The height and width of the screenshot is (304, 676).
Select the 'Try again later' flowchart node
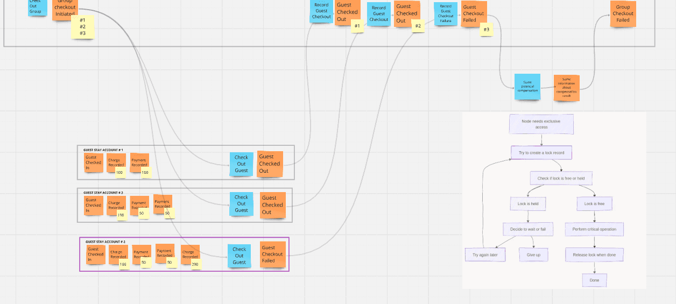click(x=485, y=254)
